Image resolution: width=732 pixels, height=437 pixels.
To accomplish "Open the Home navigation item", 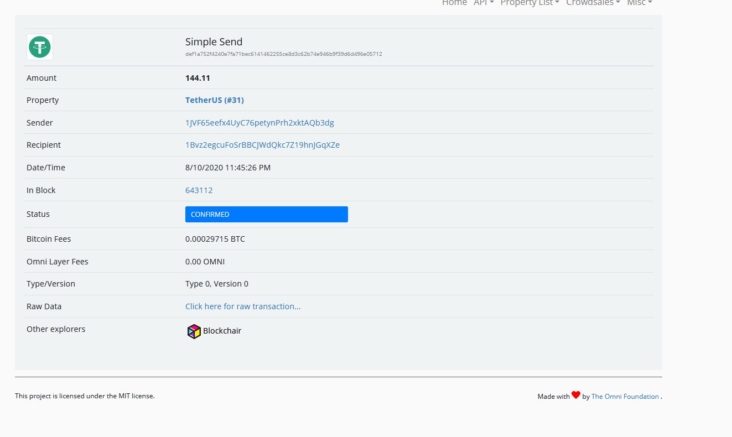I will [454, 3].
